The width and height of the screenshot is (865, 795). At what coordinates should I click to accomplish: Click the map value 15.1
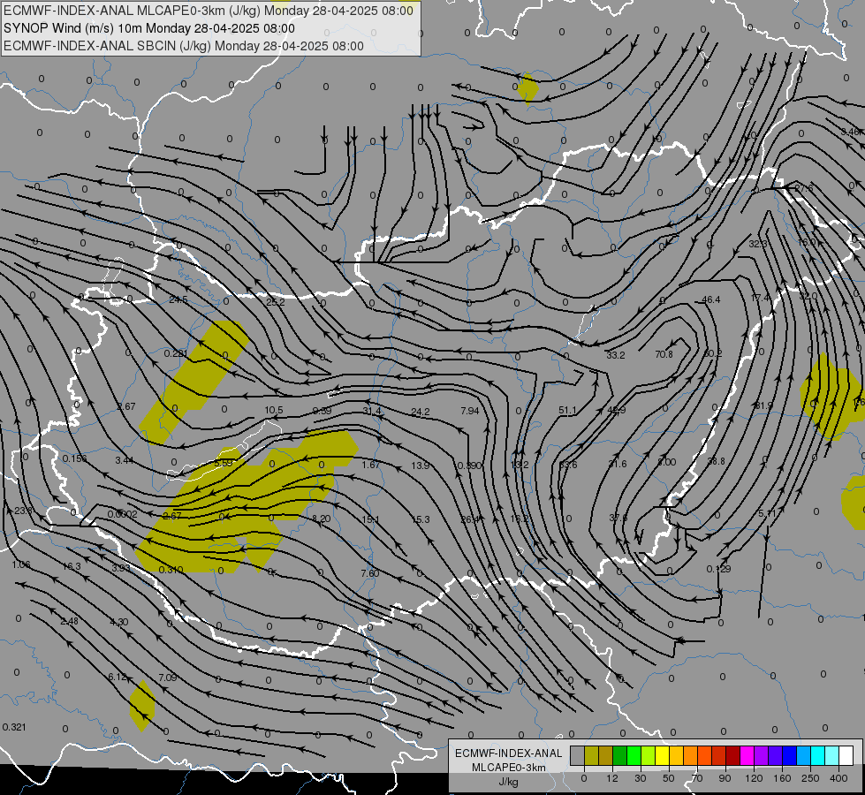(371, 519)
